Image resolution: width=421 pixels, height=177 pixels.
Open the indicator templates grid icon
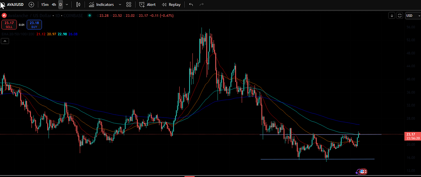(x=129, y=5)
